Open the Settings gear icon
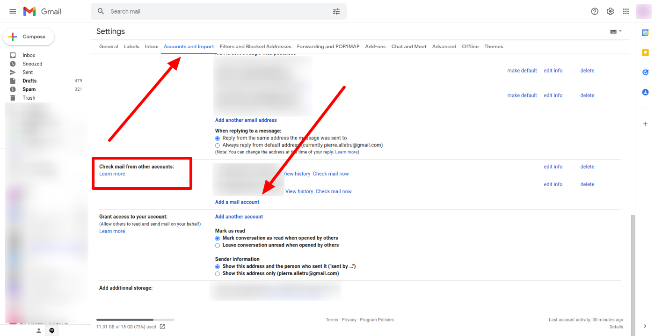The height and width of the screenshot is (336, 655). pyautogui.click(x=610, y=11)
